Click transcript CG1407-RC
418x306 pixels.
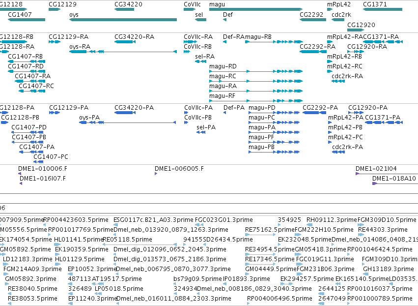32,91
